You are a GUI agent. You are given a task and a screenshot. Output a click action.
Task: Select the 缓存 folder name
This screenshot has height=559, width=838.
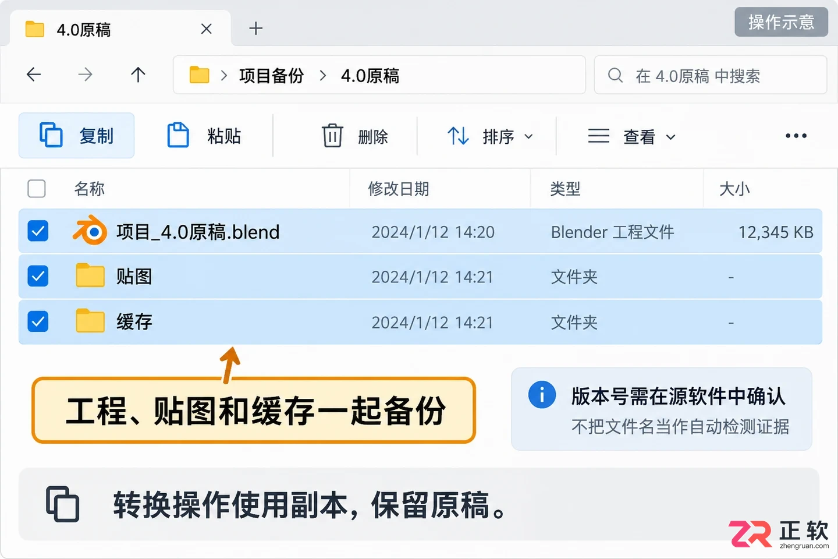point(134,321)
